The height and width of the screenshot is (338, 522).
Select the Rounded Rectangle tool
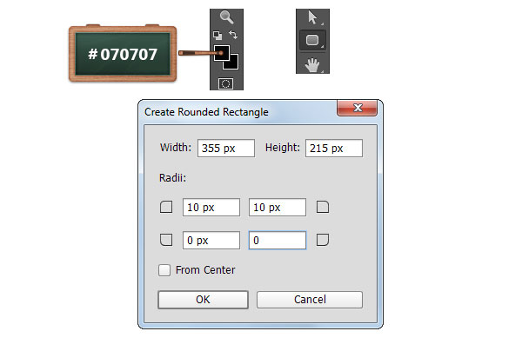pyautogui.click(x=312, y=40)
